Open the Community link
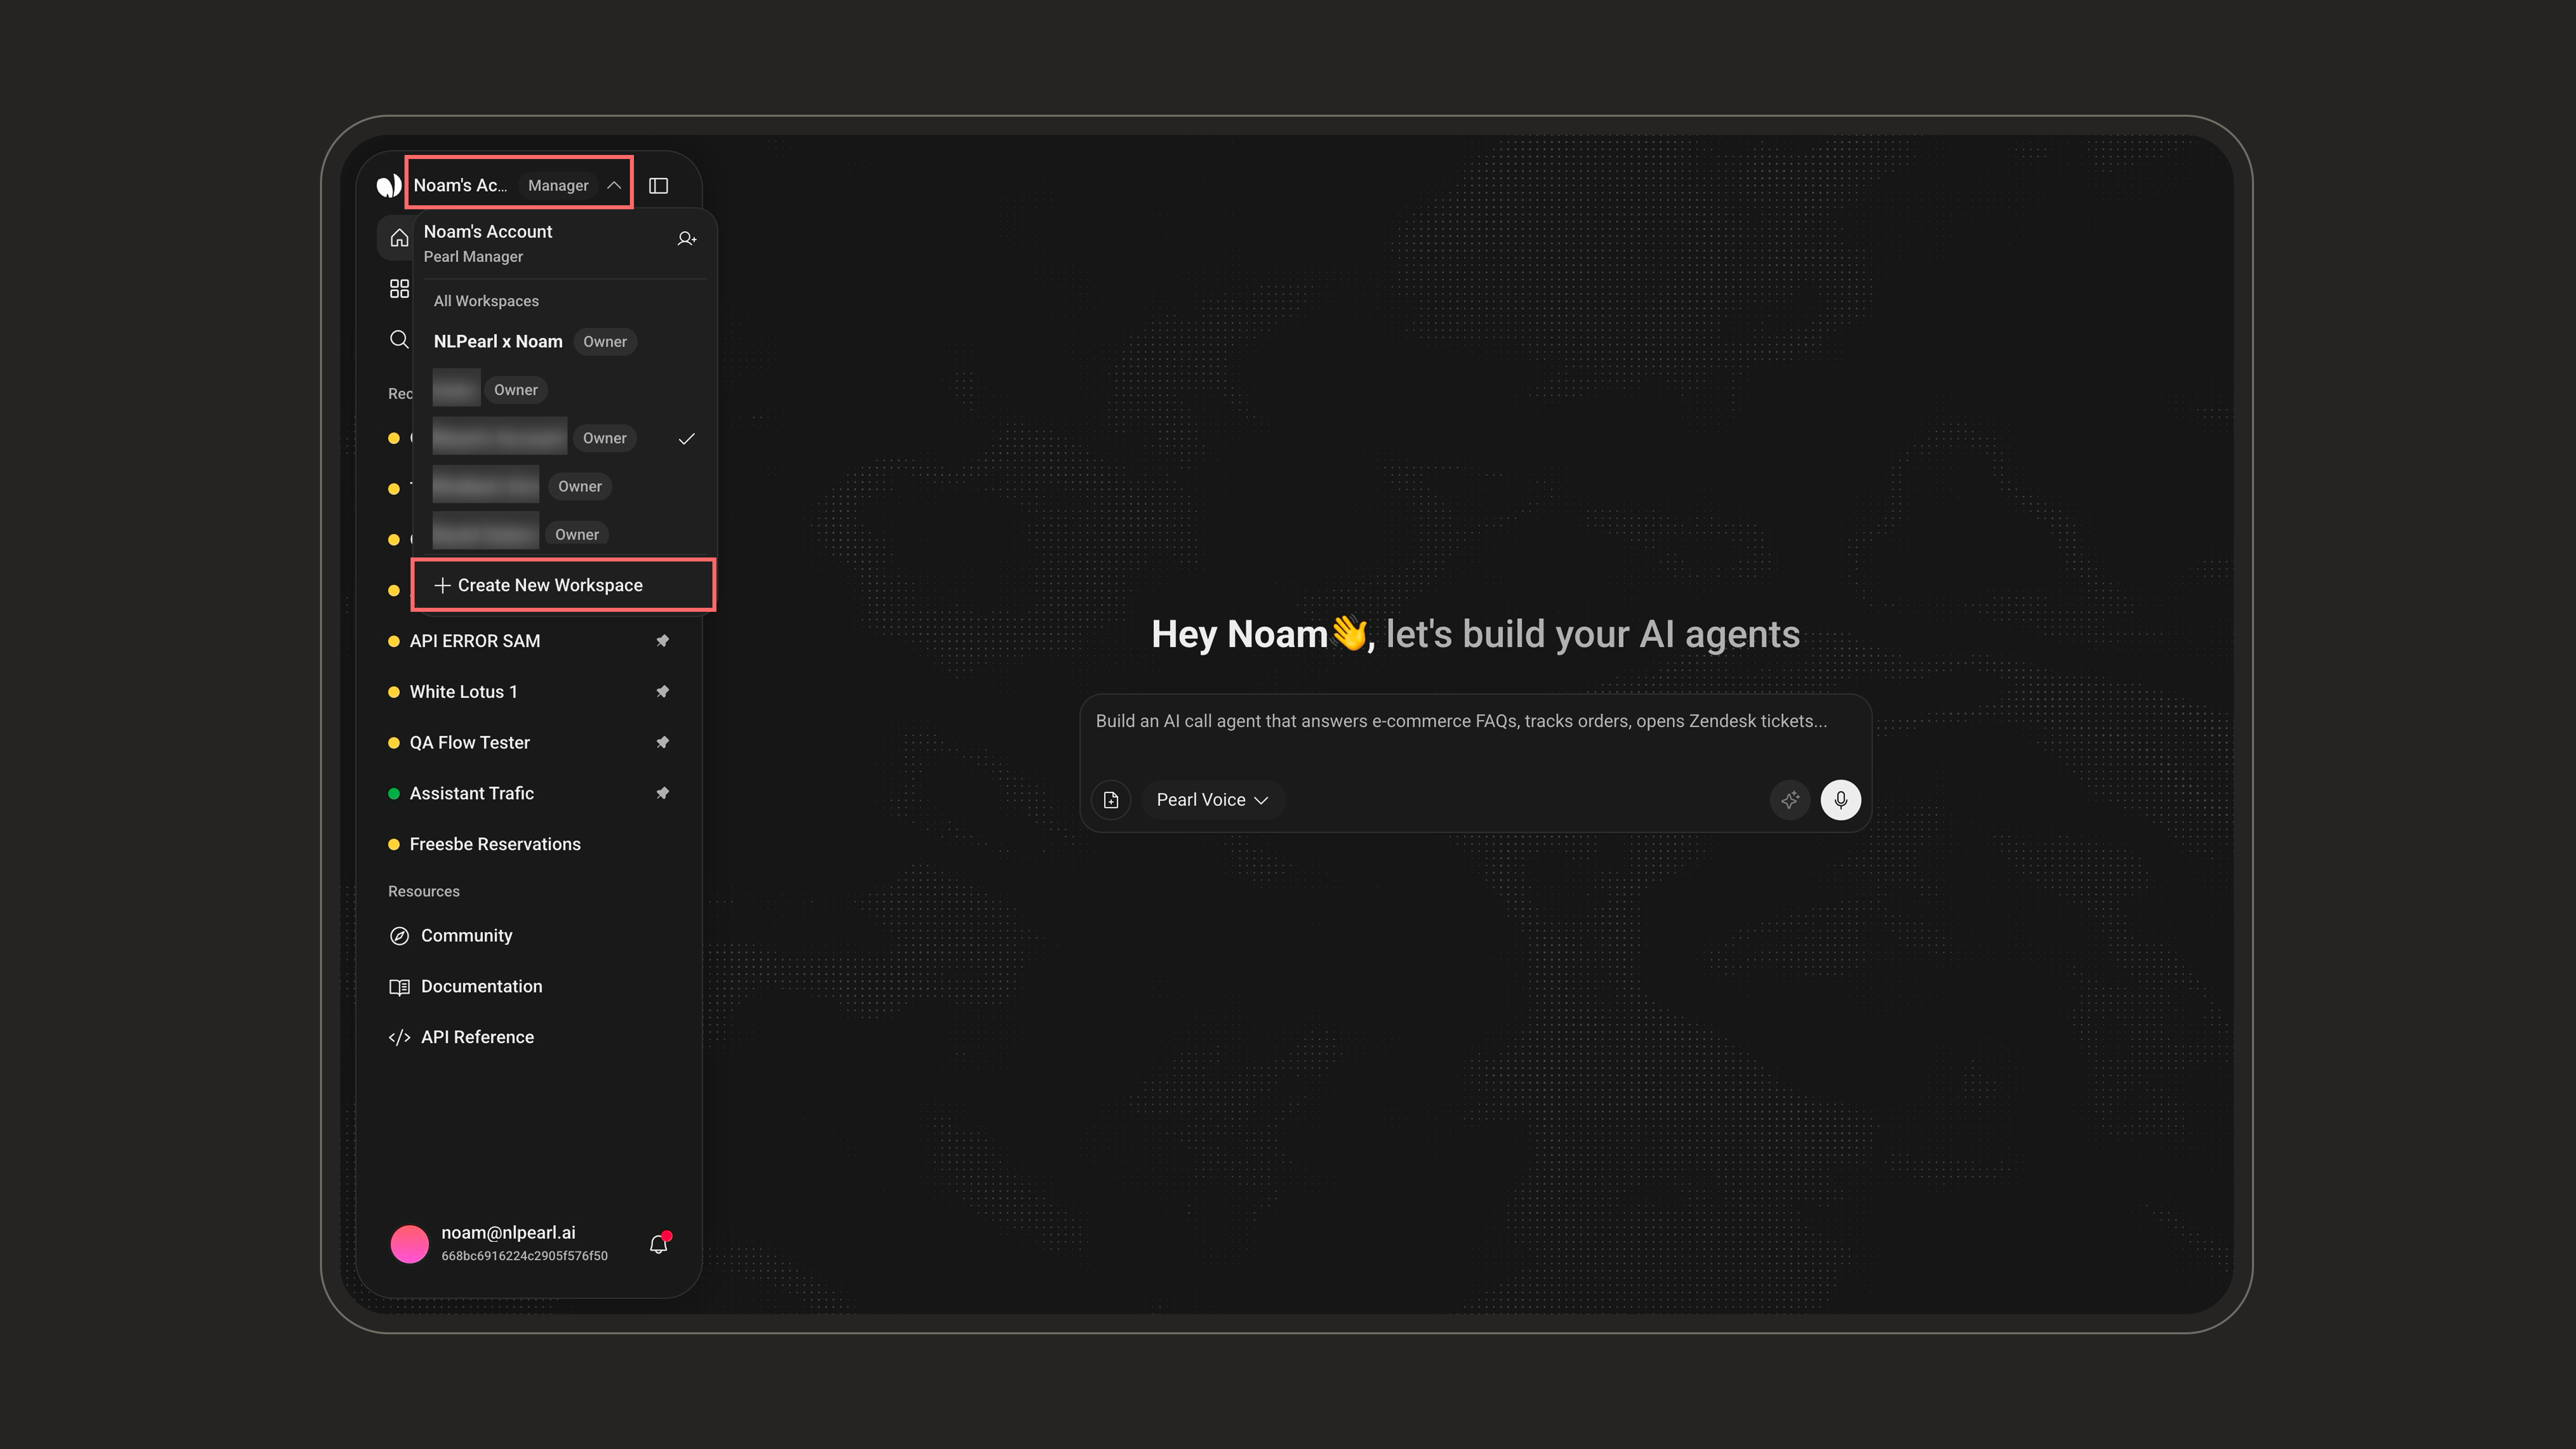The width and height of the screenshot is (2576, 1449). pos(467,936)
